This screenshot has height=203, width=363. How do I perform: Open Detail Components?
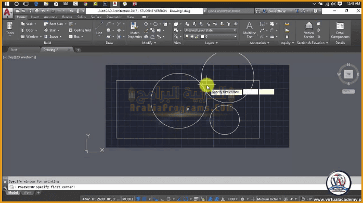(x=340, y=30)
